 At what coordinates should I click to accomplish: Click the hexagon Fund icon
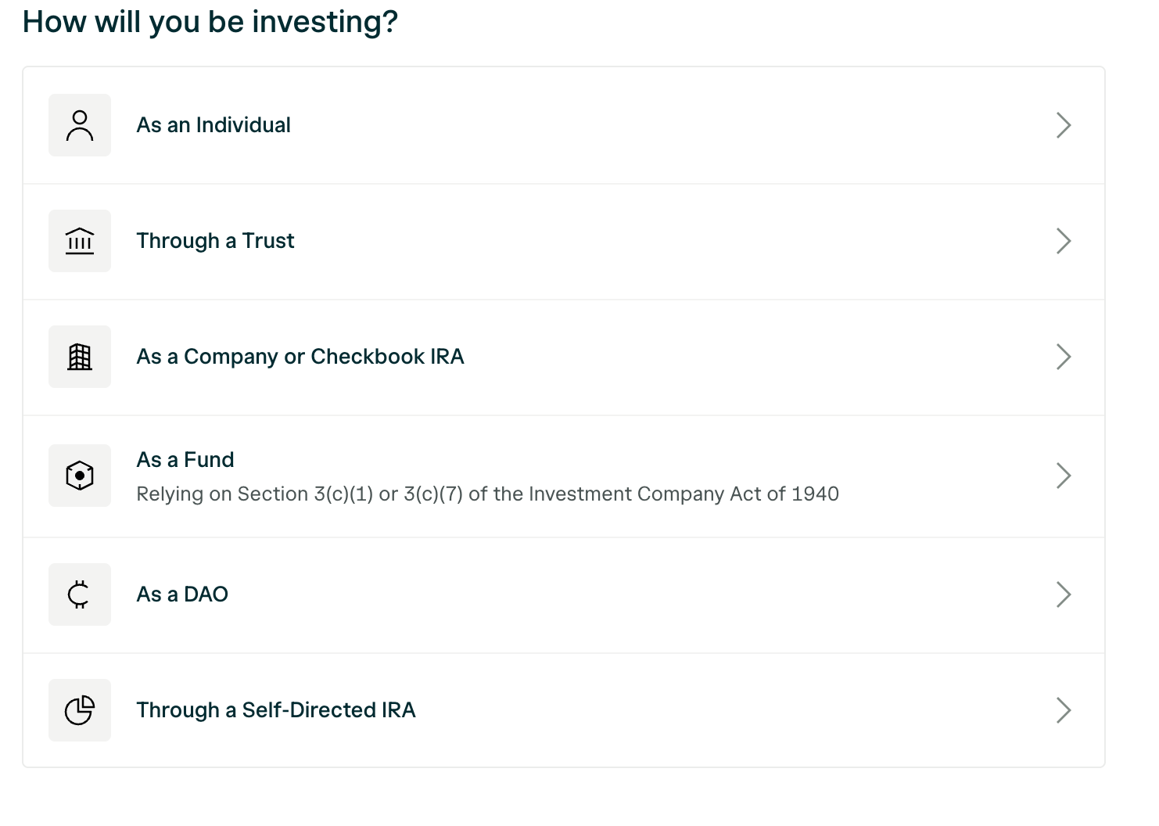(80, 476)
